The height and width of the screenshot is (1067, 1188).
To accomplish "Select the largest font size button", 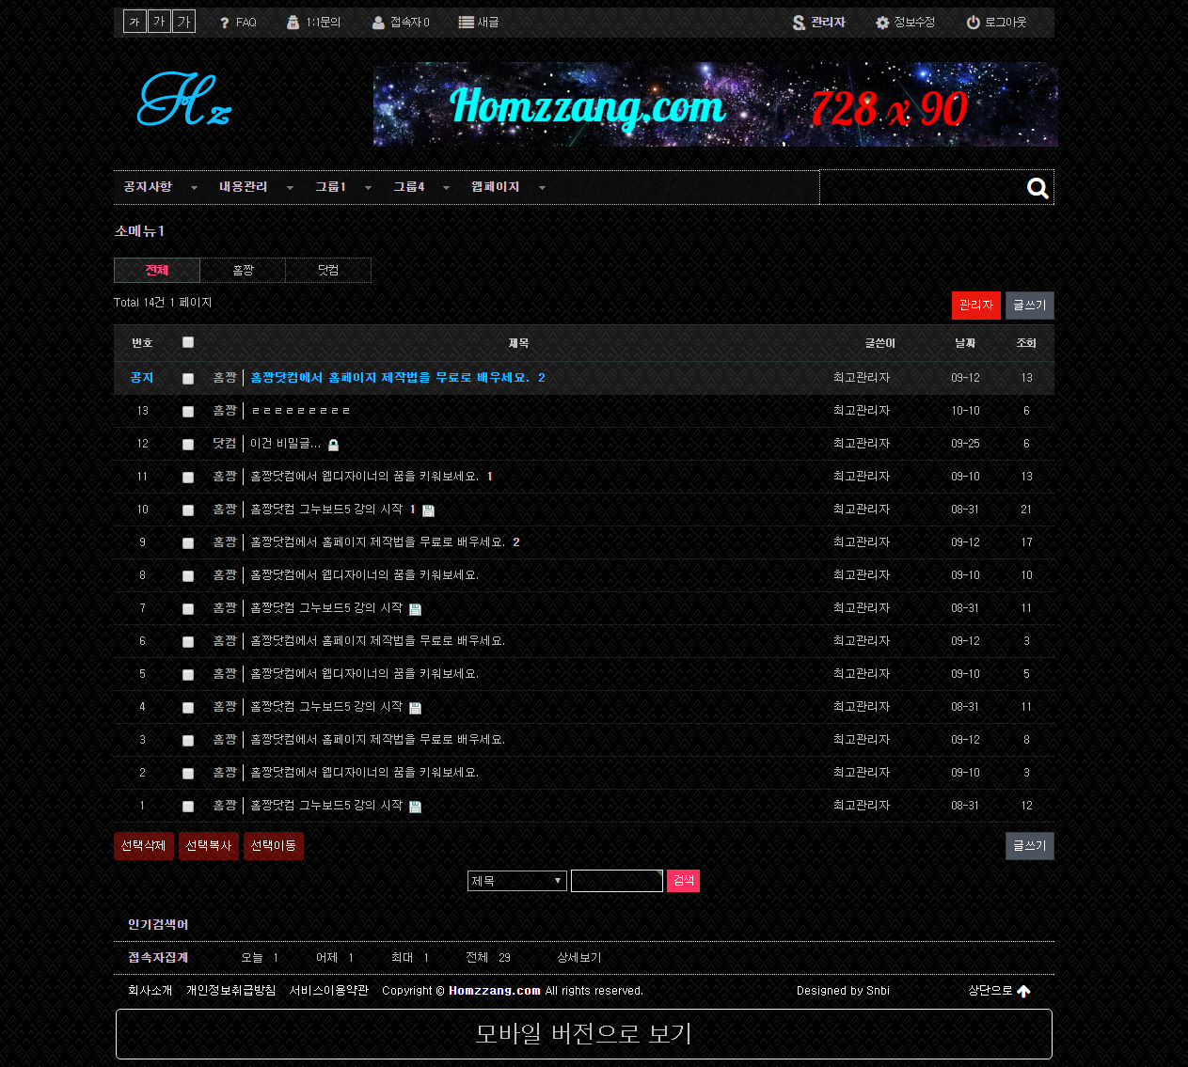I will click(184, 22).
